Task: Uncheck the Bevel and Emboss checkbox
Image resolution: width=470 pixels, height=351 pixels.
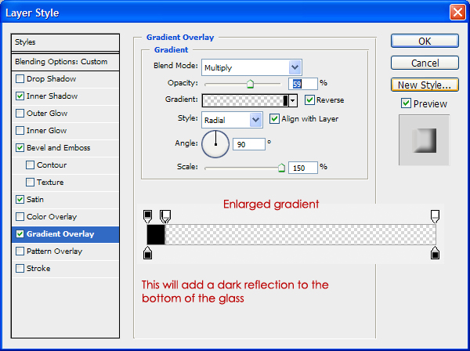Action: coord(20,148)
